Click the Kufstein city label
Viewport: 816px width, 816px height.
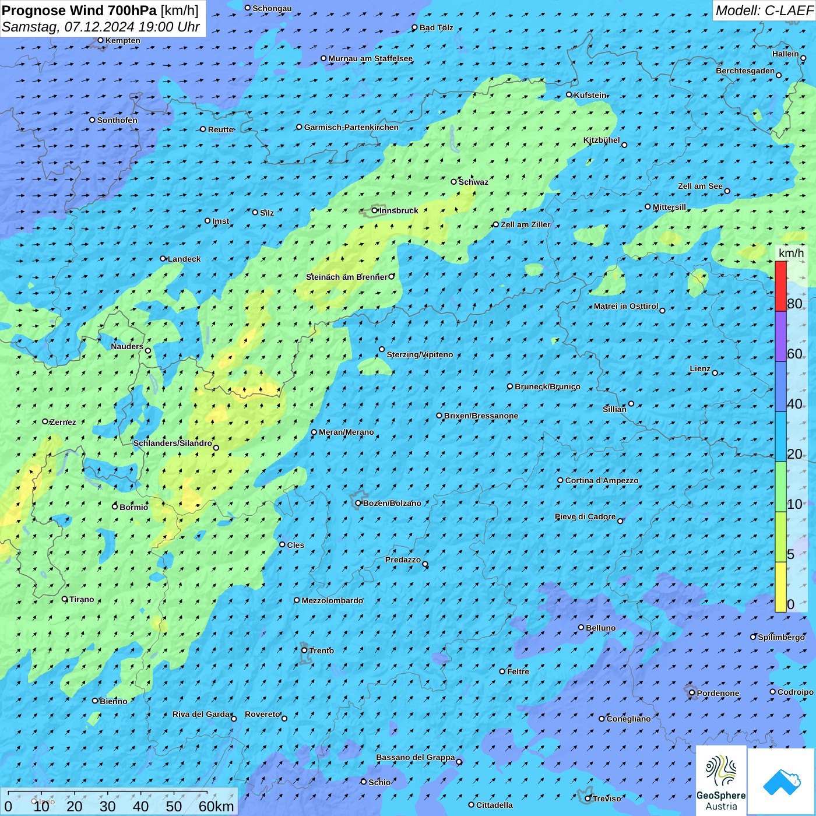pos(590,95)
